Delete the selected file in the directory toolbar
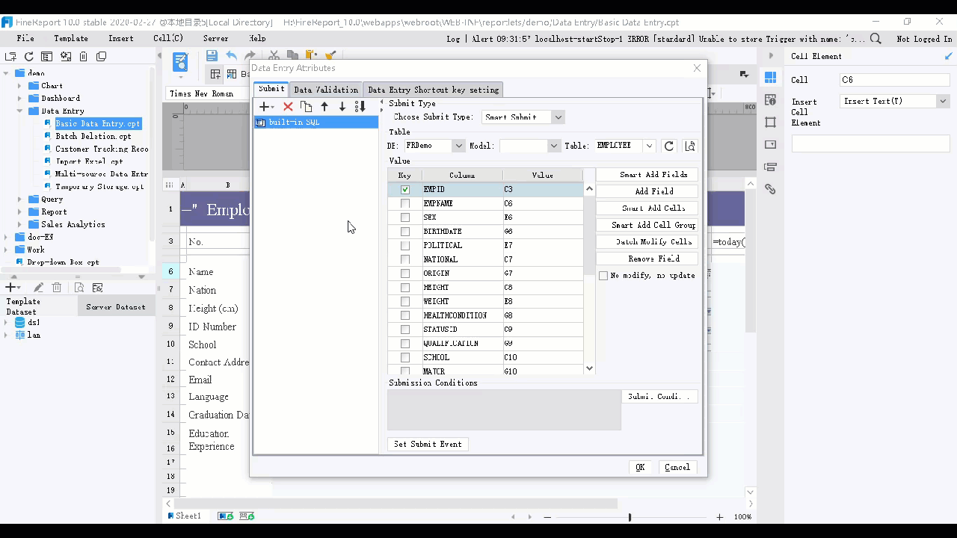Screen dimensions: 957x538 (x=83, y=56)
